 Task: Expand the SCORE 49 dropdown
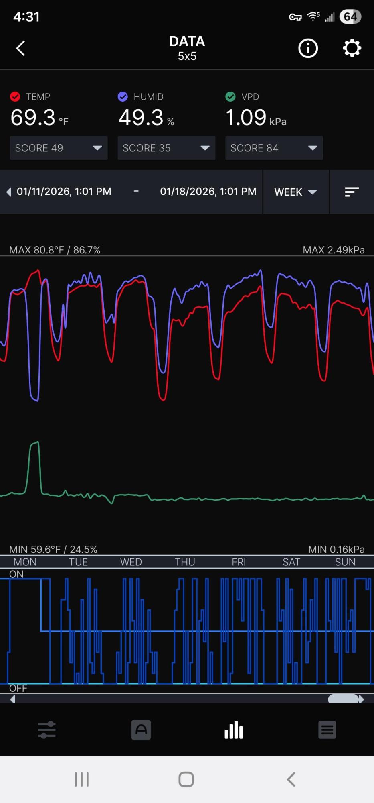(59, 148)
